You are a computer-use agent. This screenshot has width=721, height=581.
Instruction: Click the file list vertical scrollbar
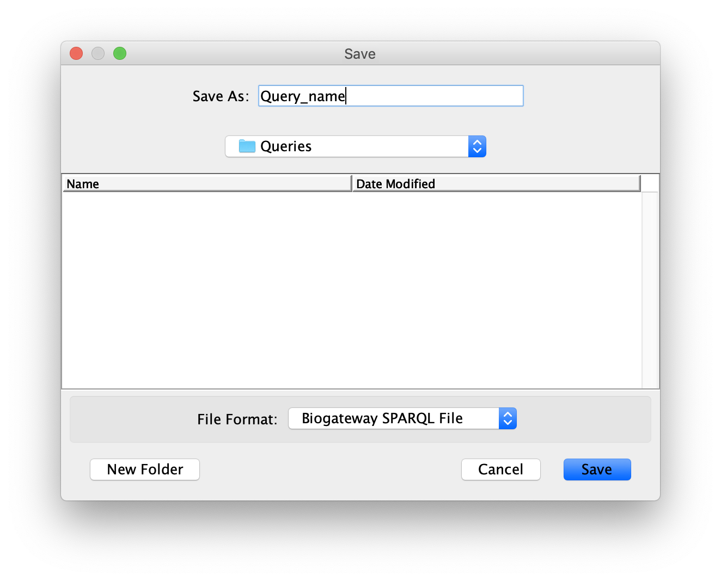pyautogui.click(x=650, y=290)
